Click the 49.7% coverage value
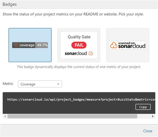 coord(42,45)
